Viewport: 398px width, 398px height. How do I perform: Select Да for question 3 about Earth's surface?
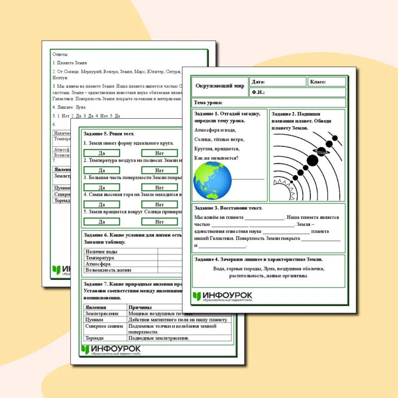click(102, 187)
